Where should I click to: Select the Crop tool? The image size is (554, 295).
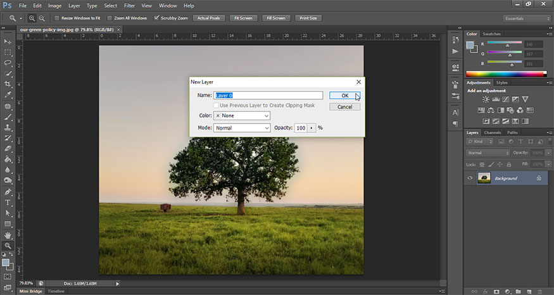click(x=8, y=84)
